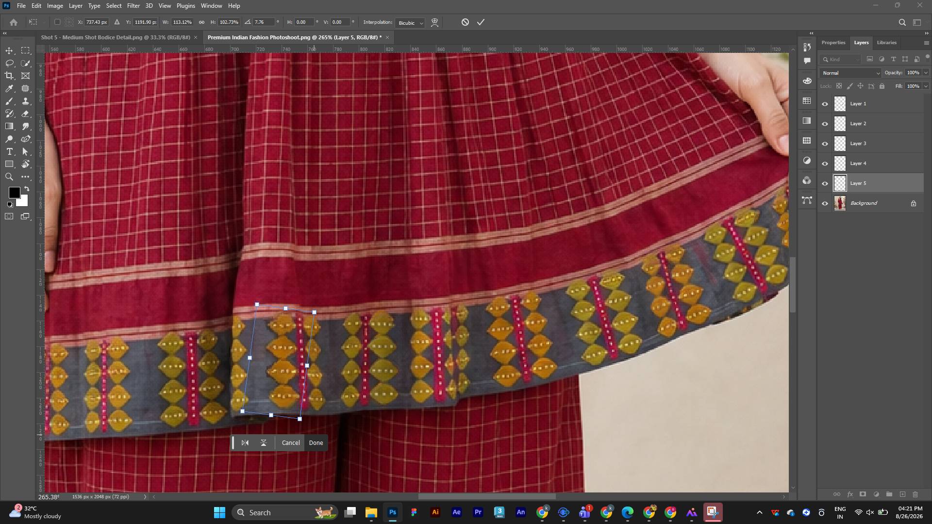This screenshot has width=932, height=524.
Task: Pick the Eyedropper tool
Action: click(9, 89)
